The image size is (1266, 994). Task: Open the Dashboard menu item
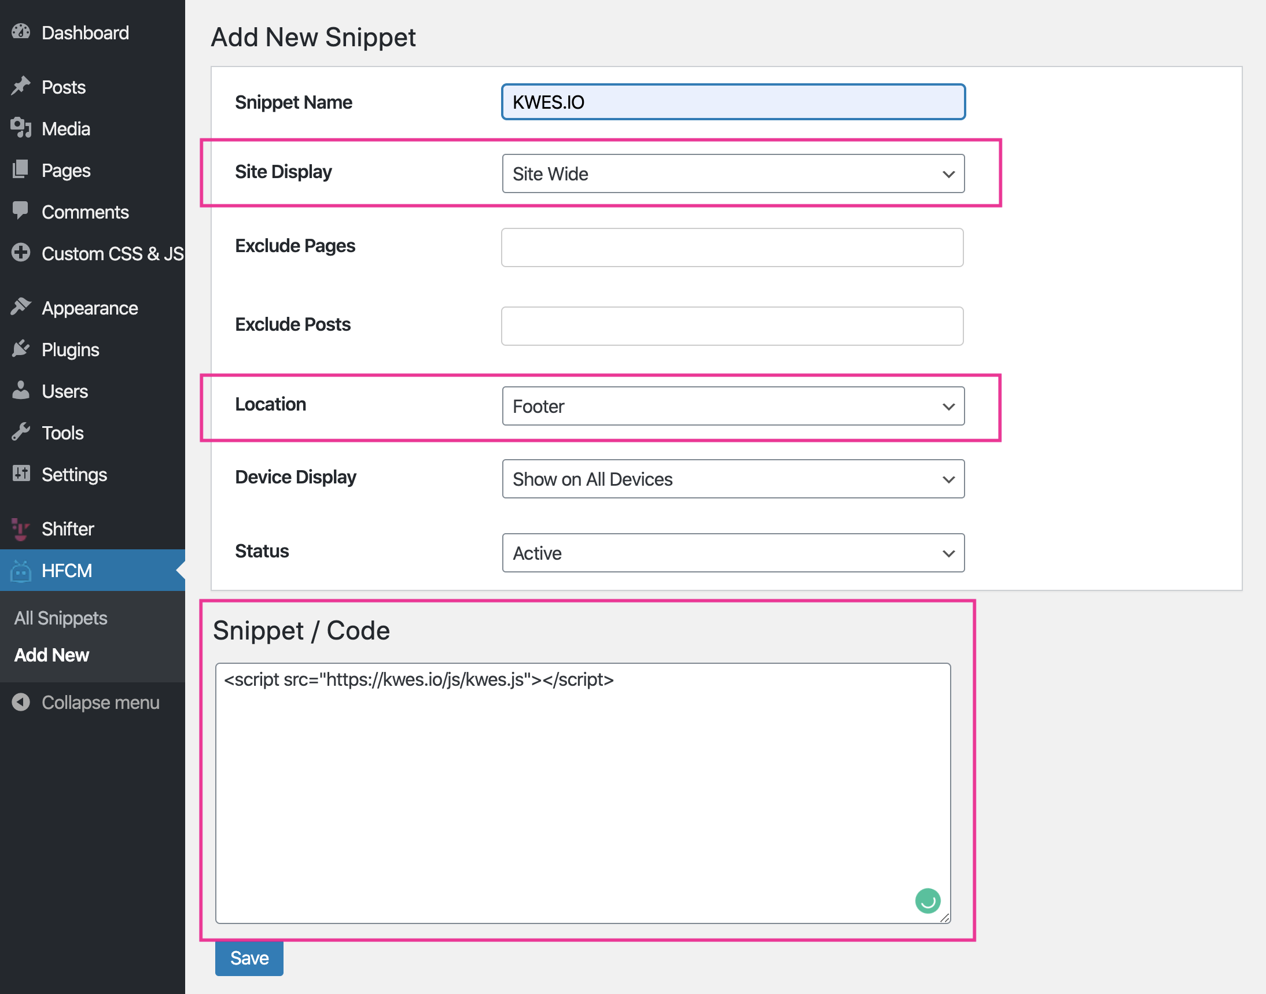click(93, 32)
